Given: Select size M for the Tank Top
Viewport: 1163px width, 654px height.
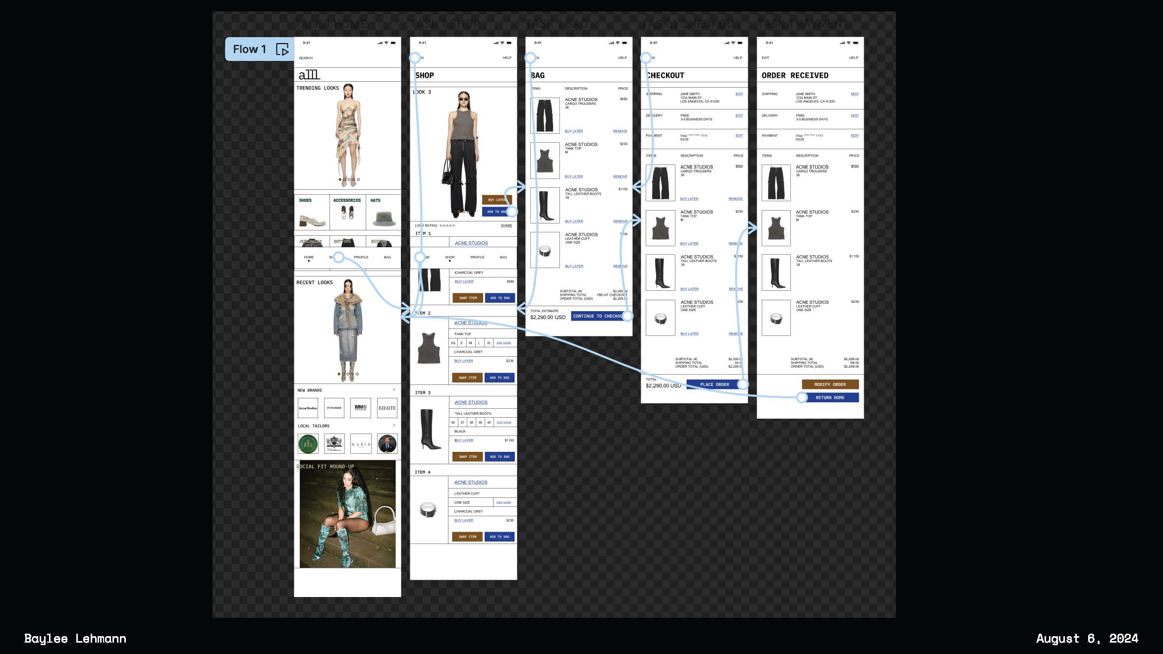Looking at the screenshot, I should coord(470,342).
